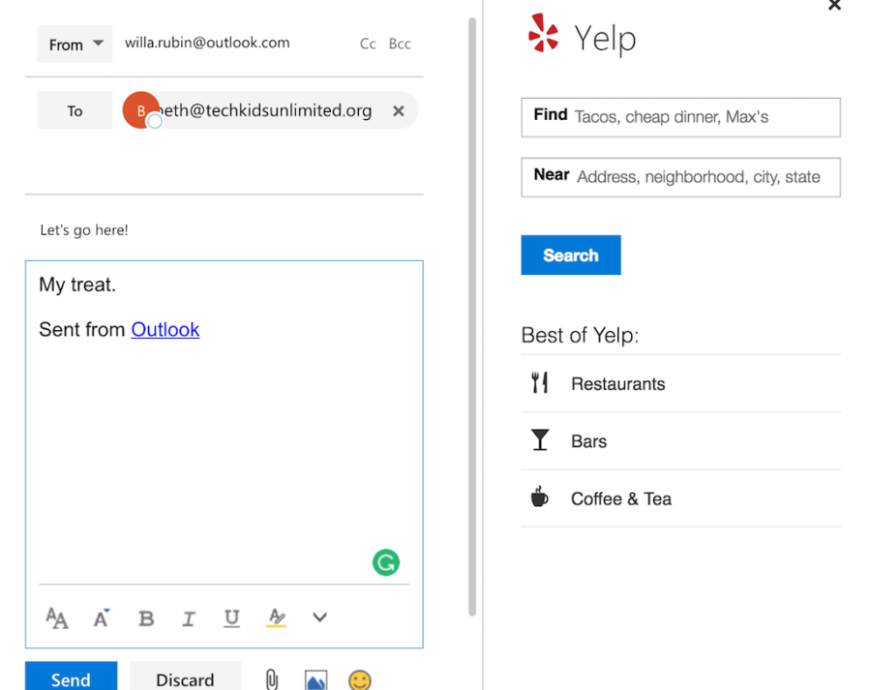This screenshot has width=871, height=690.
Task: Click the subject line Let's go here!
Action: tap(84, 230)
